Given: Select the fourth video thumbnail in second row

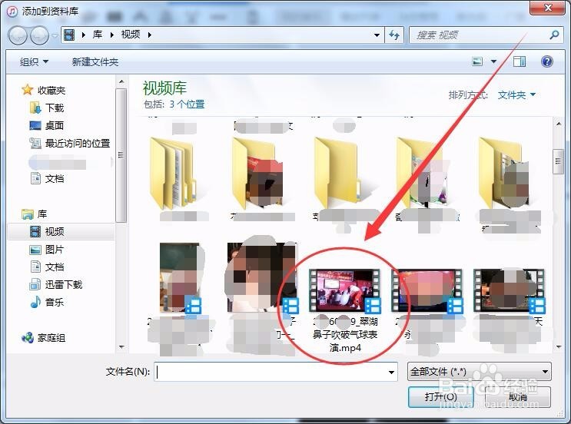Looking at the screenshot, I should 427,291.
